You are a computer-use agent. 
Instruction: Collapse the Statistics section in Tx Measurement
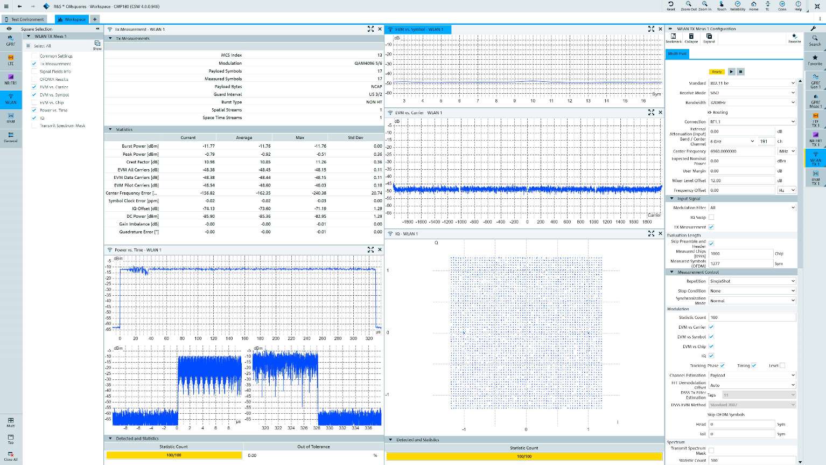point(110,129)
